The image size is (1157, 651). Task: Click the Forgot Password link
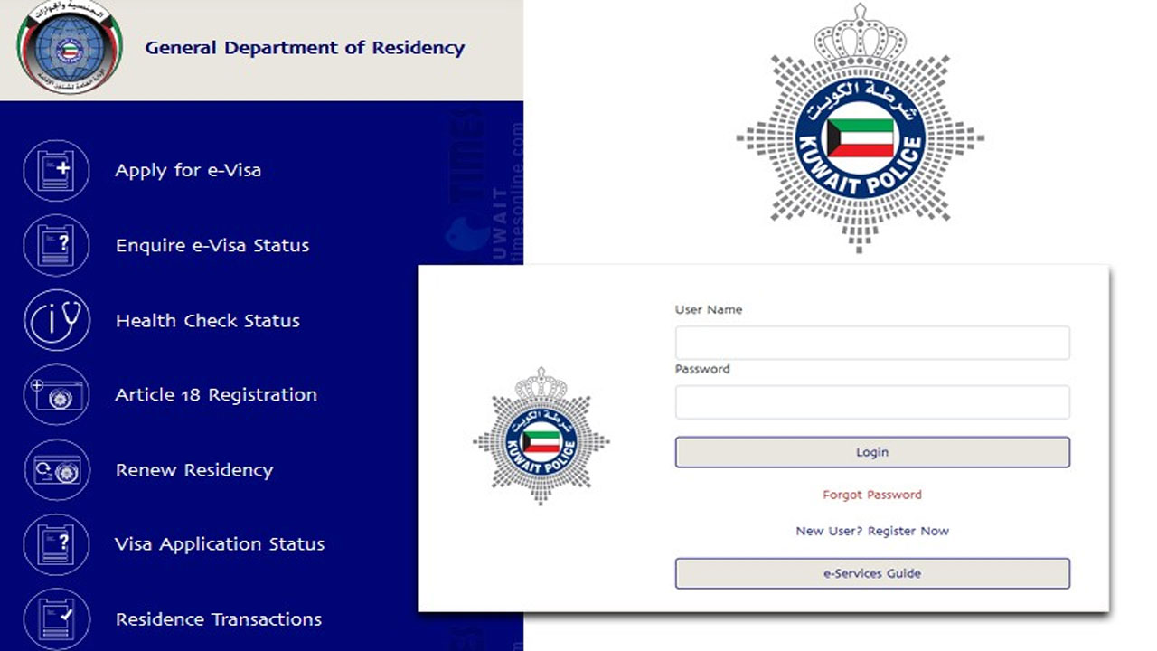(872, 495)
